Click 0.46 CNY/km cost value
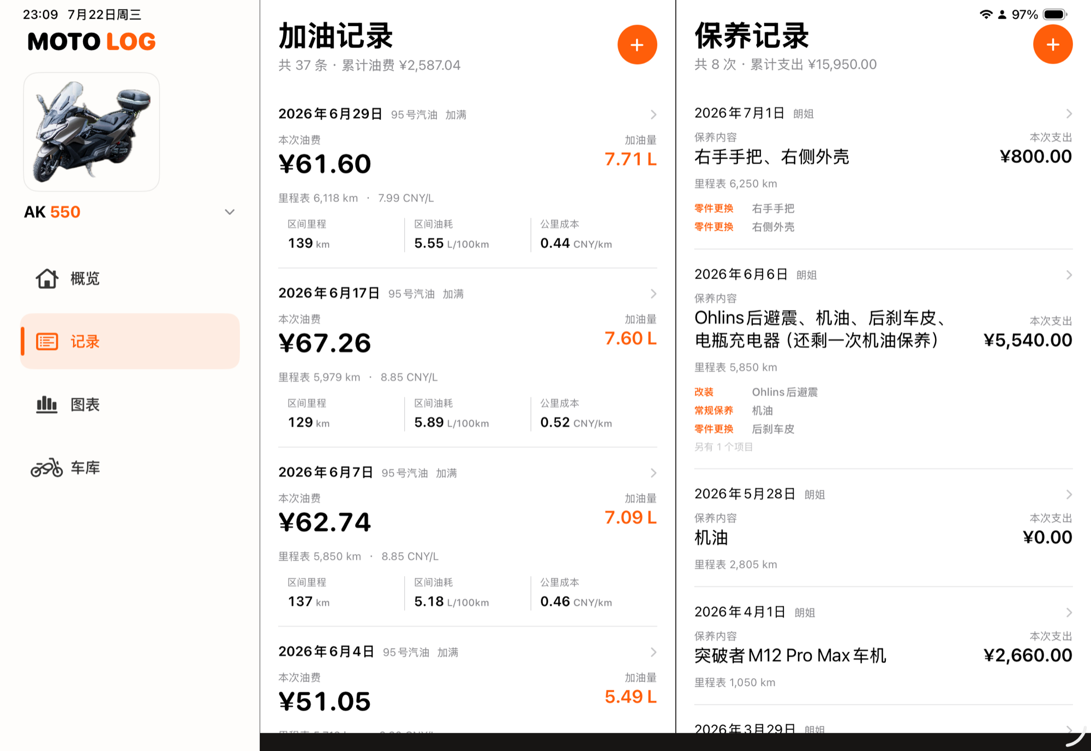 coord(576,602)
